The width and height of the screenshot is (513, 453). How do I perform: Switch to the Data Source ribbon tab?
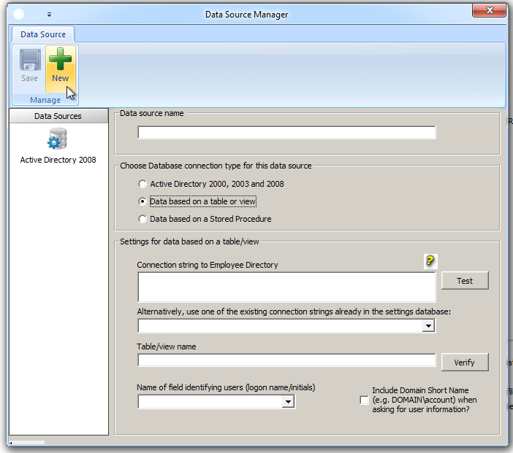(x=42, y=34)
